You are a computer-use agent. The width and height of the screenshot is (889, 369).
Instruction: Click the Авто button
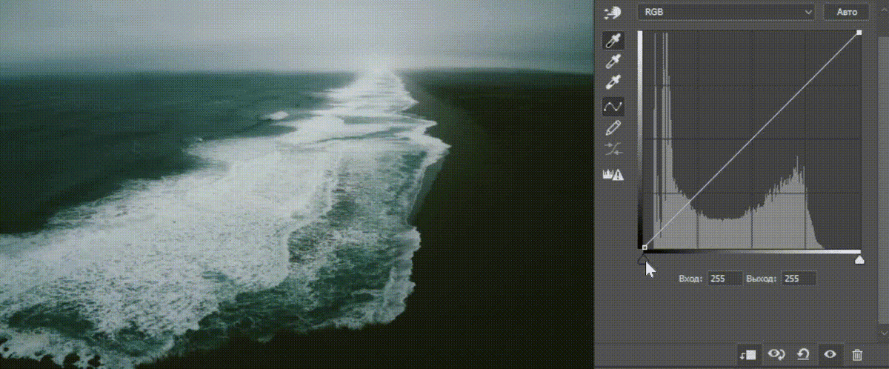(845, 12)
